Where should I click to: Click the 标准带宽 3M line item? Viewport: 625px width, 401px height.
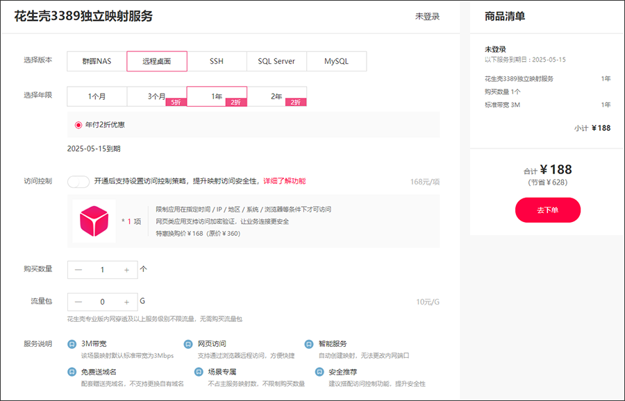[x=502, y=105]
